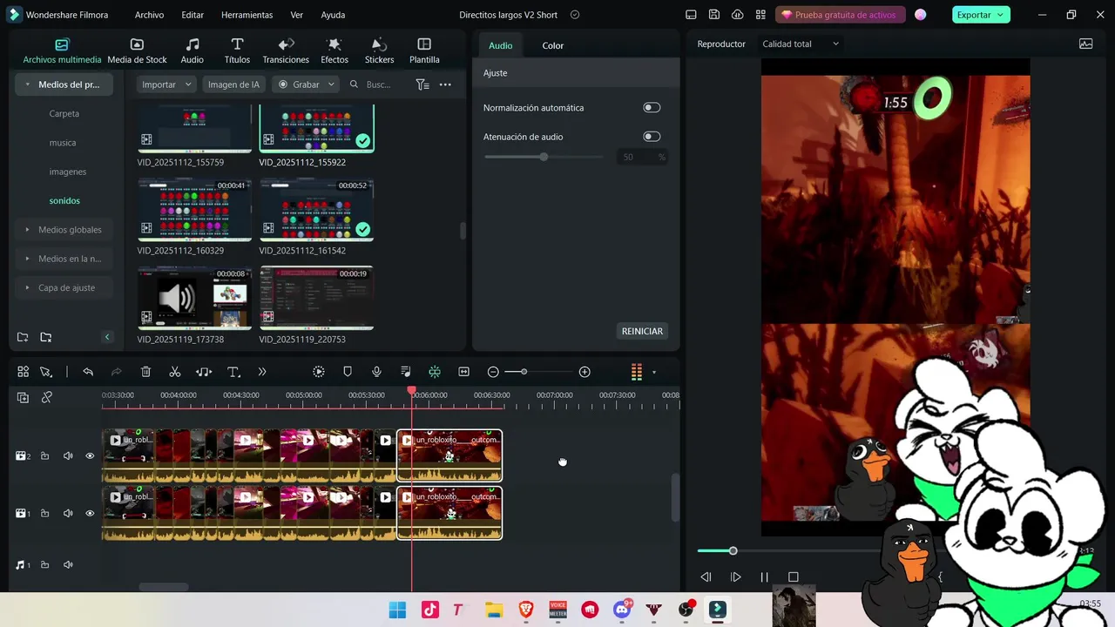Viewport: 1115px width, 627px height.
Task: Click the Undo icon in timeline toolbar
Action: pos(88,372)
